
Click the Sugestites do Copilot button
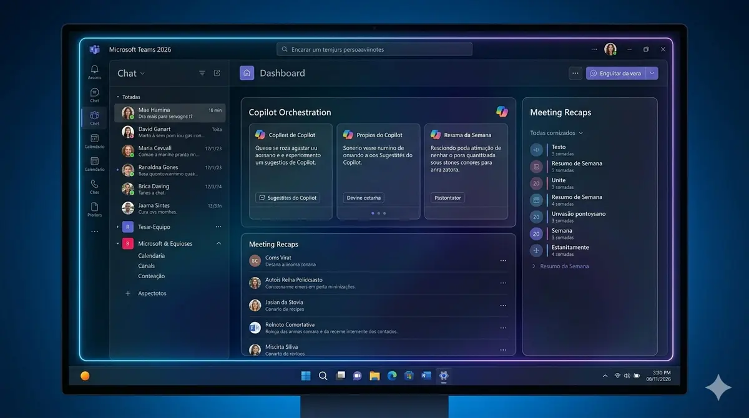[288, 198]
